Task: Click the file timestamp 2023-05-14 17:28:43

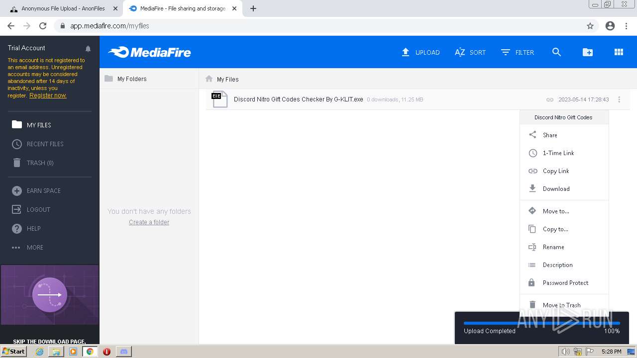Action: click(x=584, y=99)
